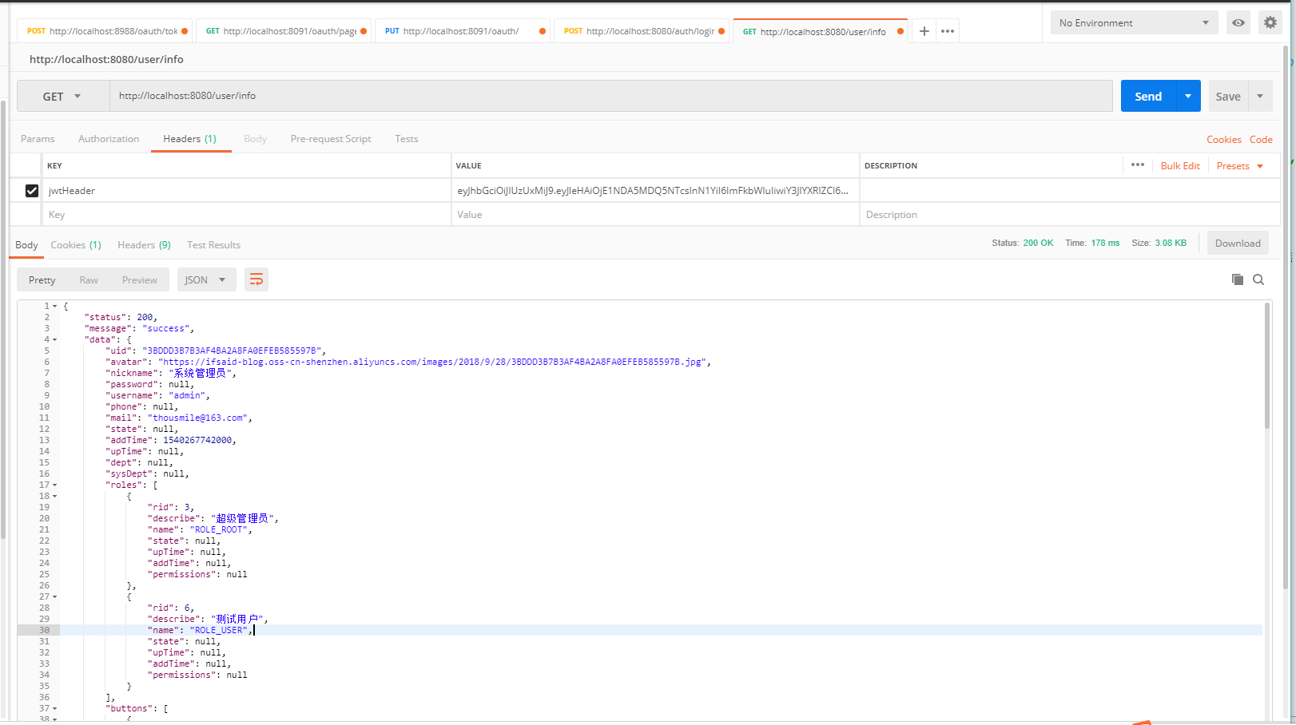Click the Save button
1296x725 pixels.
pyautogui.click(x=1228, y=96)
